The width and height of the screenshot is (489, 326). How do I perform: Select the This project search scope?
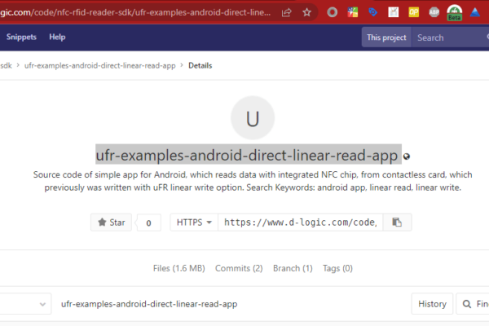point(386,37)
